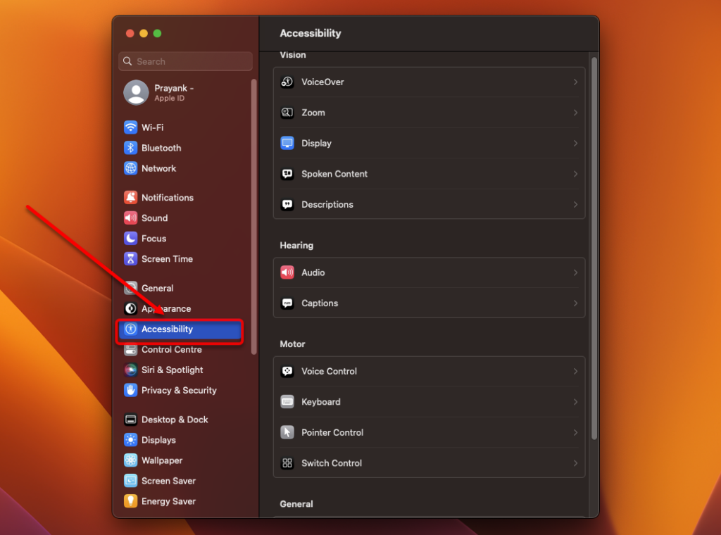Click the Siri & Spotlight icon
This screenshot has height=535, width=721.
[x=130, y=370]
